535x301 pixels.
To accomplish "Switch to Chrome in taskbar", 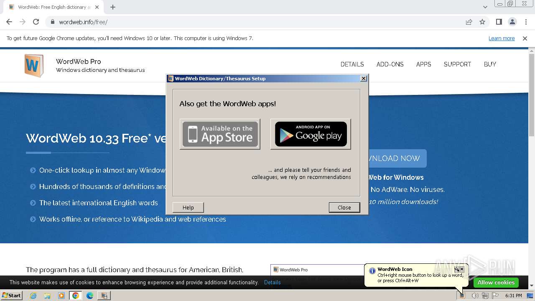I will point(76,296).
